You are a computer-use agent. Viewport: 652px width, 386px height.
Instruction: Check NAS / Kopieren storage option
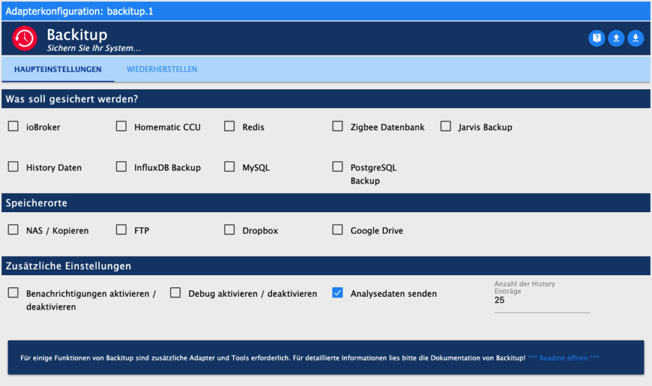pos(13,229)
